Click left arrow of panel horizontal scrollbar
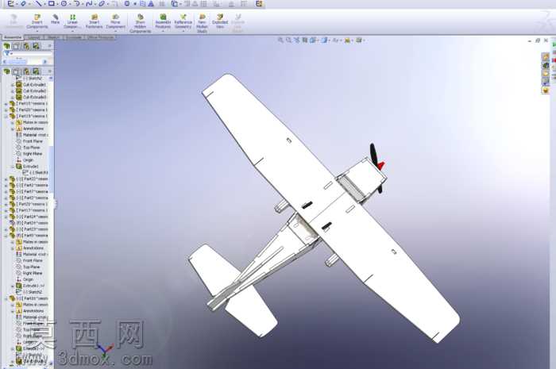Viewport: 556px width, 369px height. point(5,62)
